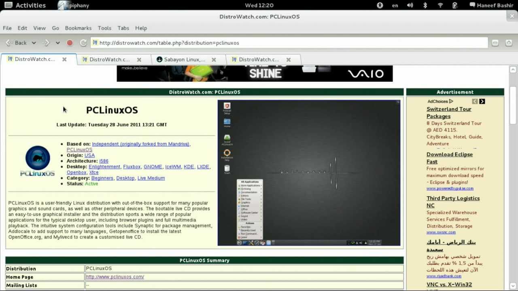Click the Epiphany application menu
This screenshot has width=518, height=291.
point(74,5)
